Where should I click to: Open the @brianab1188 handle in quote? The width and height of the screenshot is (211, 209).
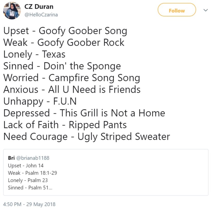(x=33, y=158)
